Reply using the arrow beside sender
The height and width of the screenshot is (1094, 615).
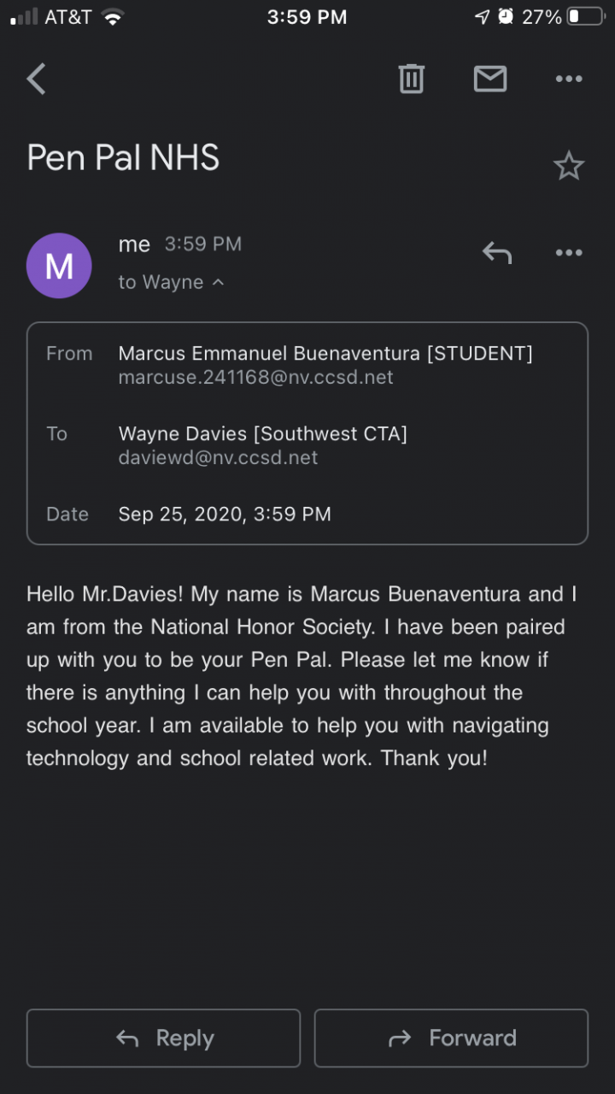point(496,252)
